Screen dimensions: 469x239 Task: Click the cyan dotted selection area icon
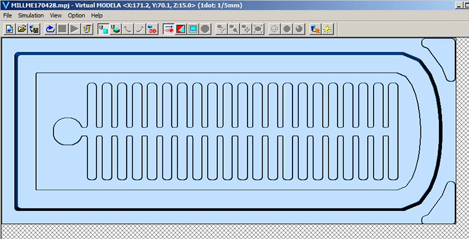pos(193,29)
